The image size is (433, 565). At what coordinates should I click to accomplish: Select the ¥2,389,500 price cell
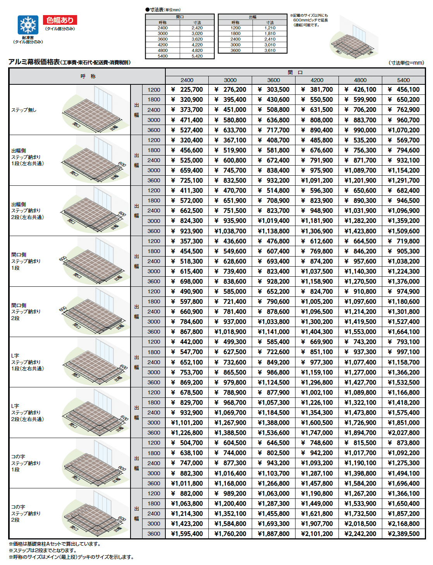(x=404, y=534)
